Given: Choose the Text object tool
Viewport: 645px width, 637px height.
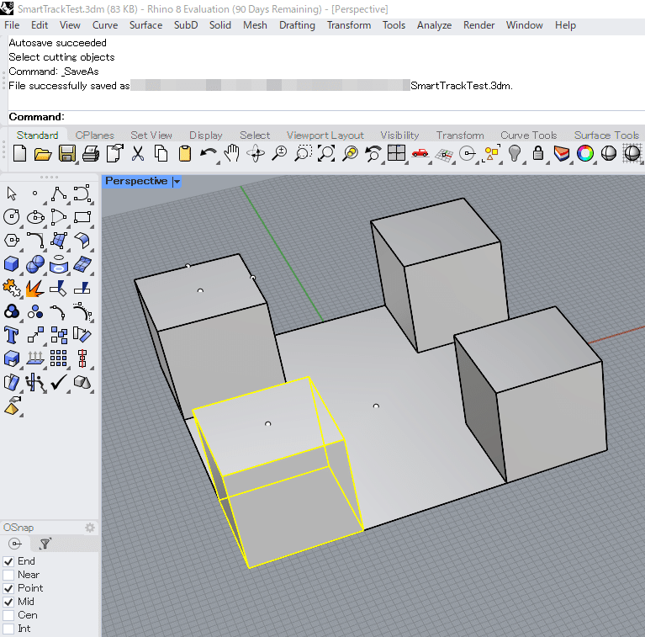Looking at the screenshot, I should [x=12, y=335].
